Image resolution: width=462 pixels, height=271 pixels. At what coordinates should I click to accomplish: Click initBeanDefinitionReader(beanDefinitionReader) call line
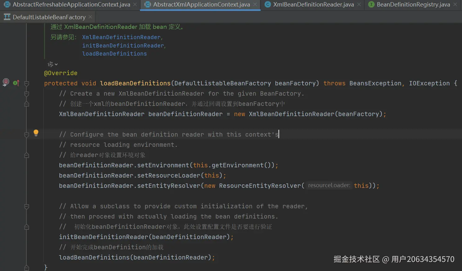(146, 237)
